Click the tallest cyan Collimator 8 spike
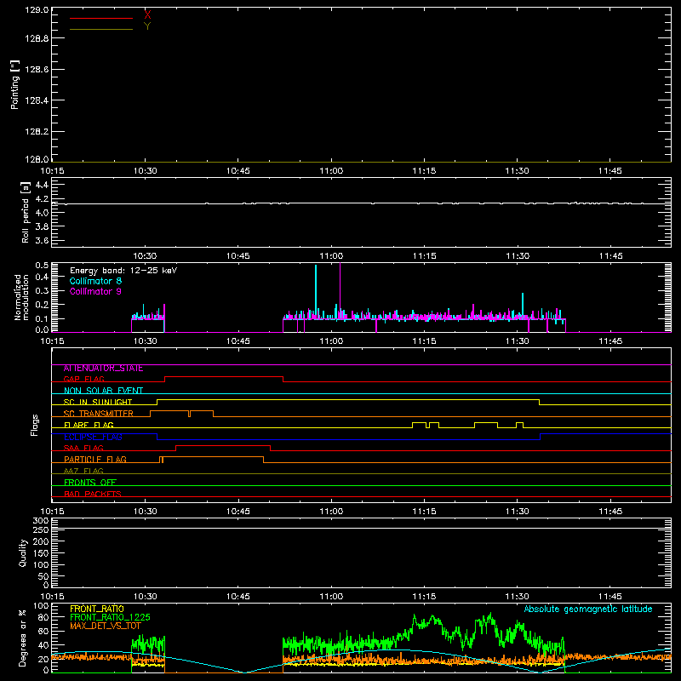This screenshot has height=681, width=681. coord(316,291)
